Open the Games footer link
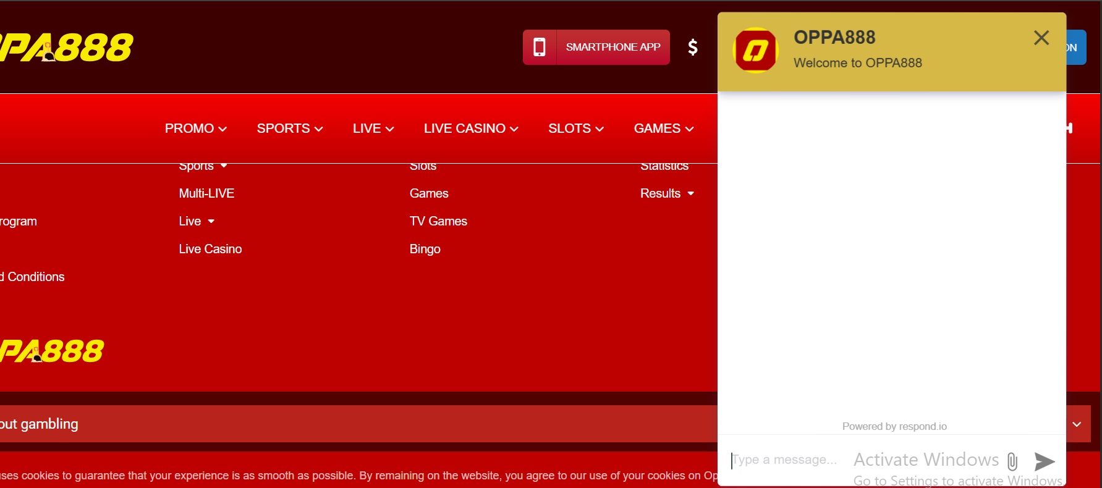This screenshot has width=1102, height=488. click(x=429, y=193)
